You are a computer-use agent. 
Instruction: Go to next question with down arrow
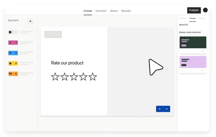[167, 109]
